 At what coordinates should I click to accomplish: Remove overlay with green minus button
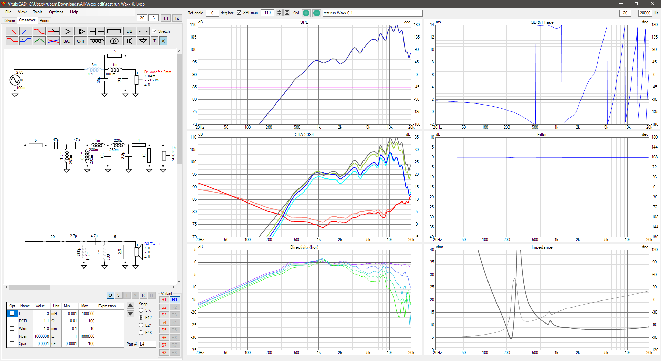point(317,13)
